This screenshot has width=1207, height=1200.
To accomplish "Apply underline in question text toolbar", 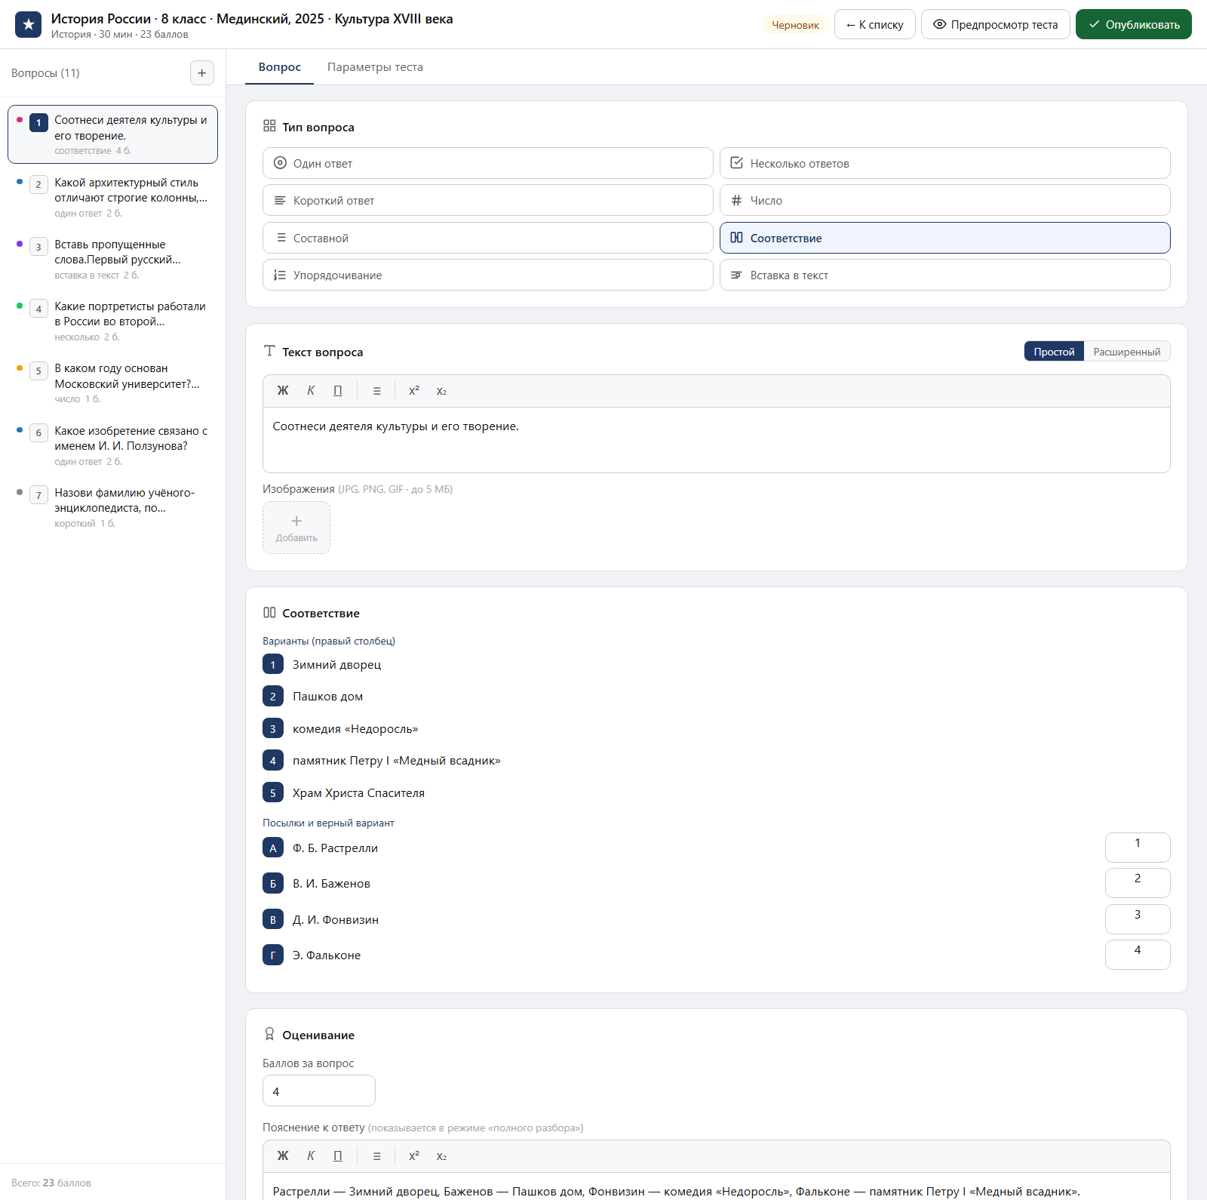I will pos(338,391).
